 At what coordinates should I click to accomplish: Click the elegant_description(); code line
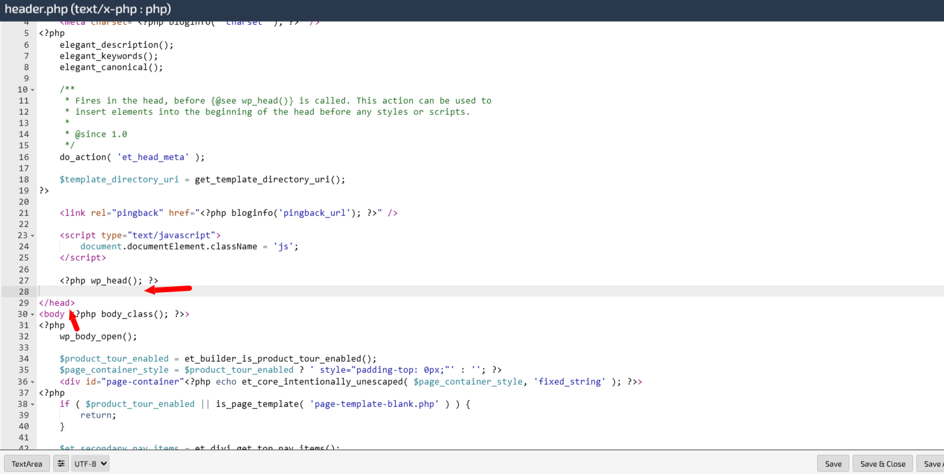pyautogui.click(x=116, y=45)
